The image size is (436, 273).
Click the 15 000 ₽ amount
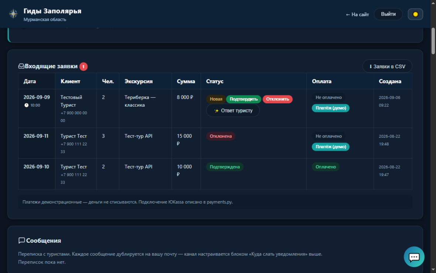coord(184,140)
